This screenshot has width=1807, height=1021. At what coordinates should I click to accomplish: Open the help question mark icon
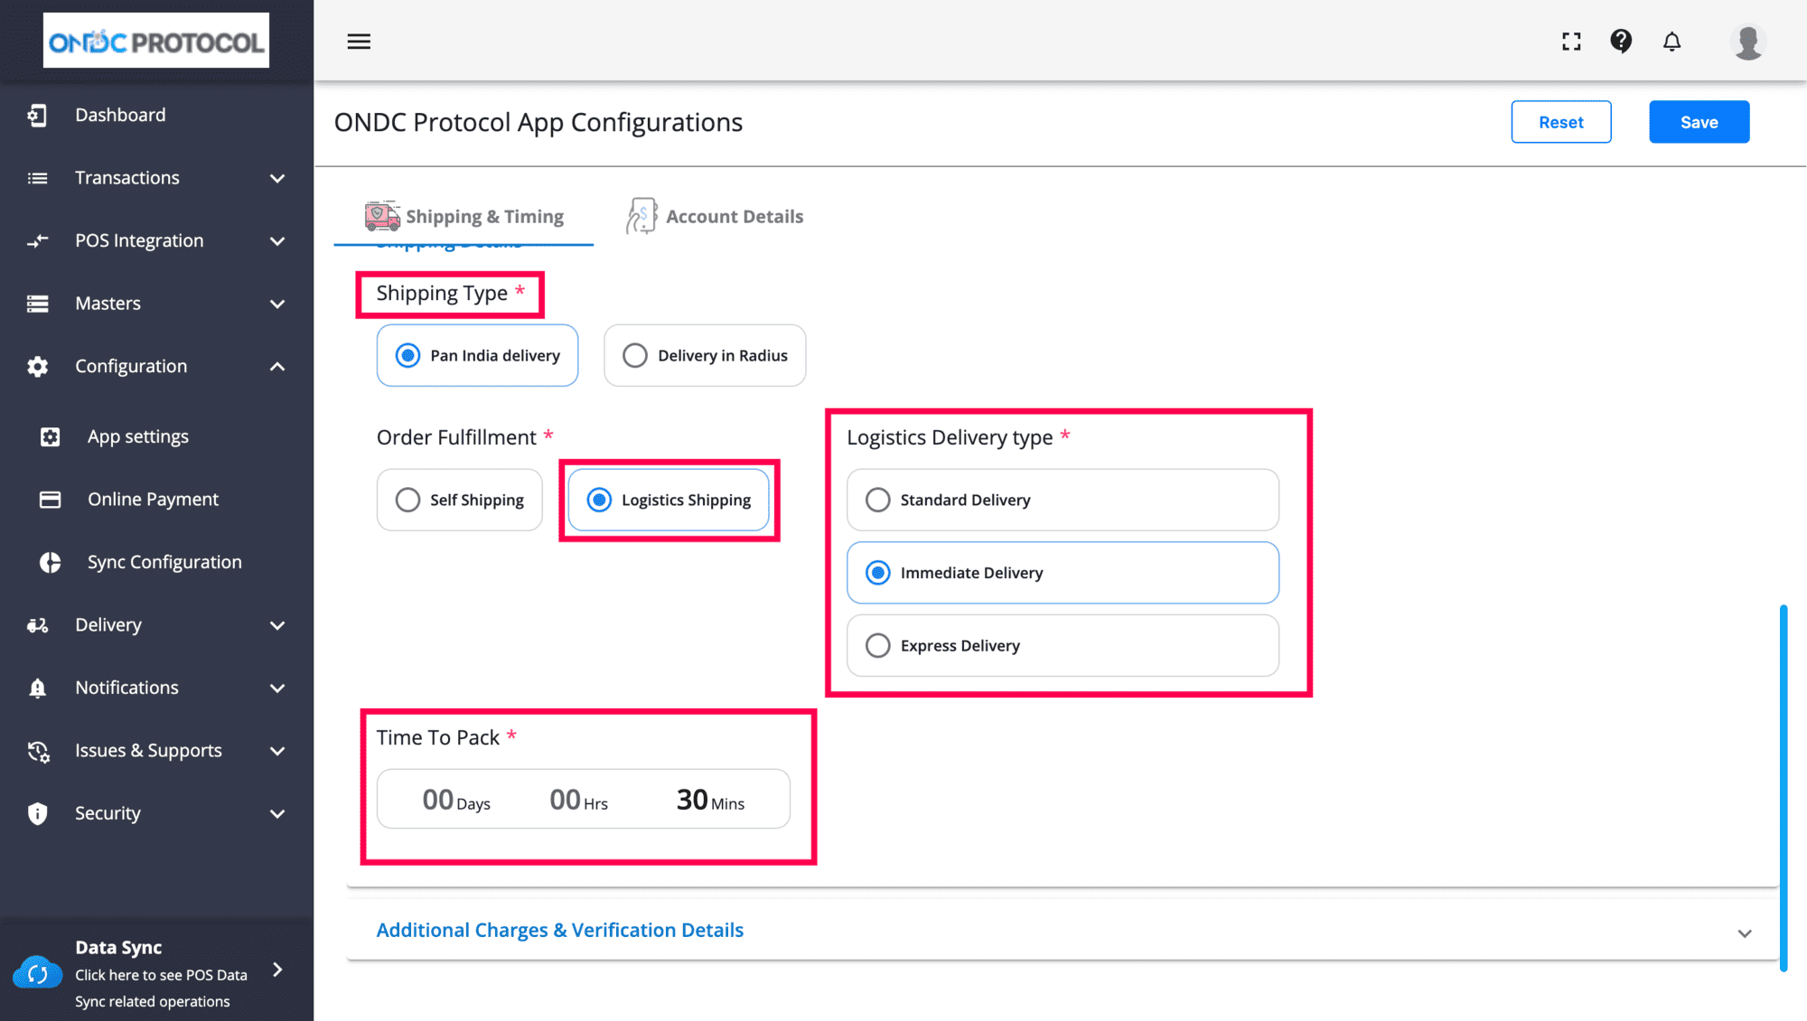[x=1621, y=42]
